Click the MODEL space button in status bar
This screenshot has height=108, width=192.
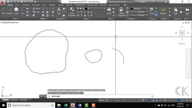click(102, 100)
